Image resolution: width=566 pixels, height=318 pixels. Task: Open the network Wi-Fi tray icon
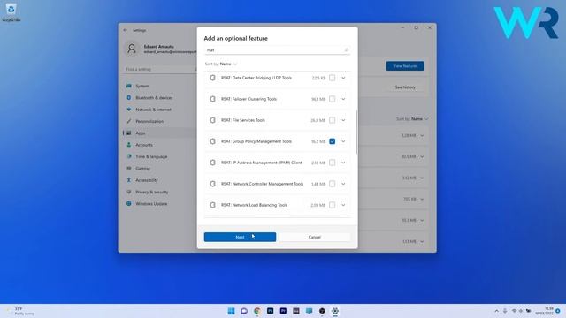point(514,311)
